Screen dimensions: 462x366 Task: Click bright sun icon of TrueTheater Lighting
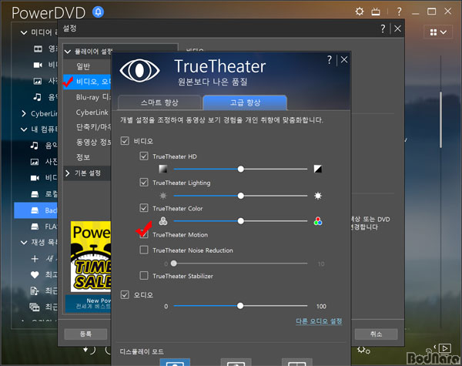click(317, 196)
